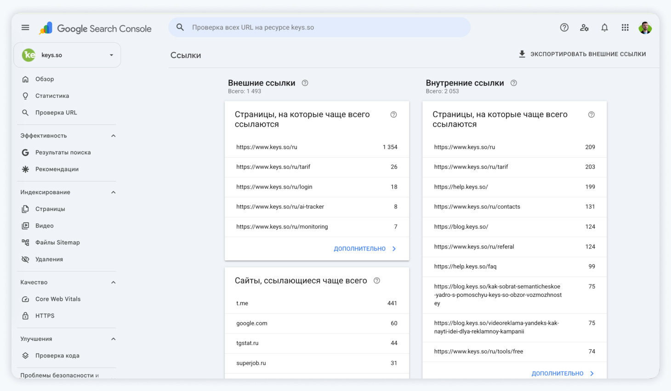Click the Проверка URL magnifier icon
Screen dimensions: 671x391
click(x=26, y=113)
